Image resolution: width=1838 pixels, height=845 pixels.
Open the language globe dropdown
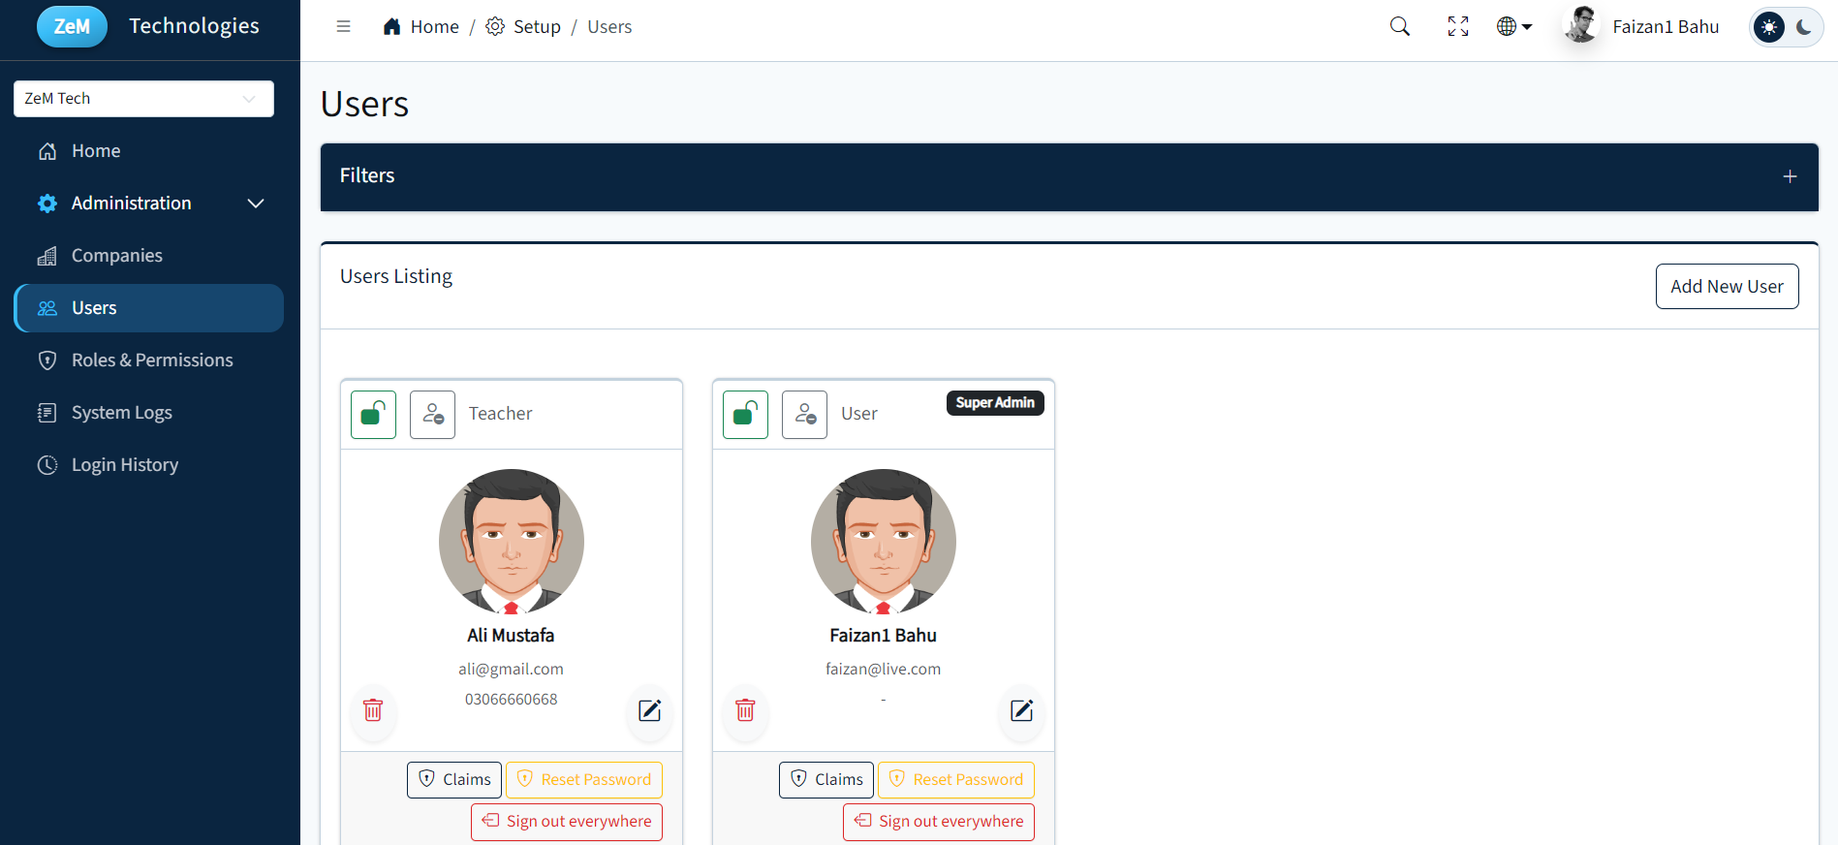(x=1514, y=26)
